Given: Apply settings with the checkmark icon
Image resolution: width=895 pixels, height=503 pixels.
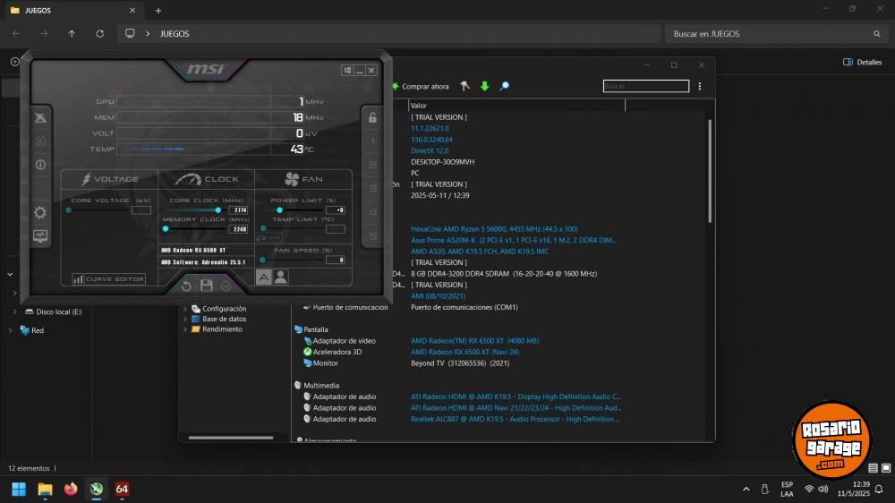Looking at the screenshot, I should pos(226,286).
